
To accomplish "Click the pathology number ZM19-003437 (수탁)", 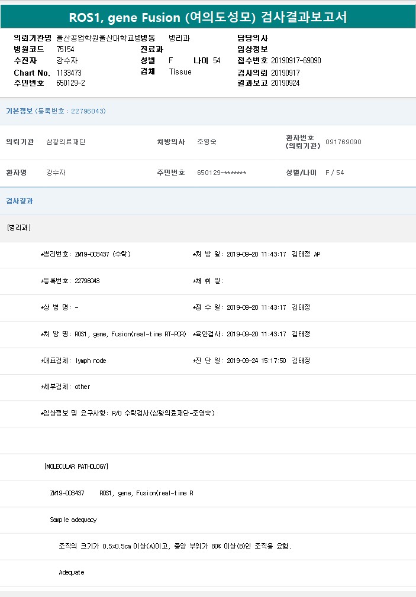I will coord(102,254).
